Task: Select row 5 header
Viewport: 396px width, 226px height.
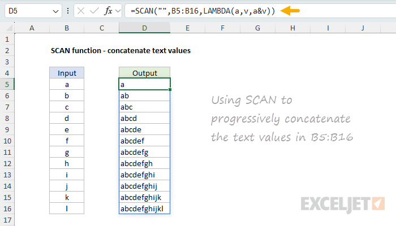Action: (7, 84)
